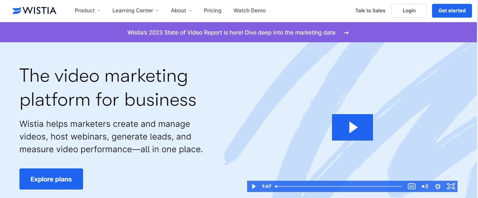Open the Learning Center dropdown
Image resolution: width=478 pixels, height=198 pixels.
coord(135,11)
